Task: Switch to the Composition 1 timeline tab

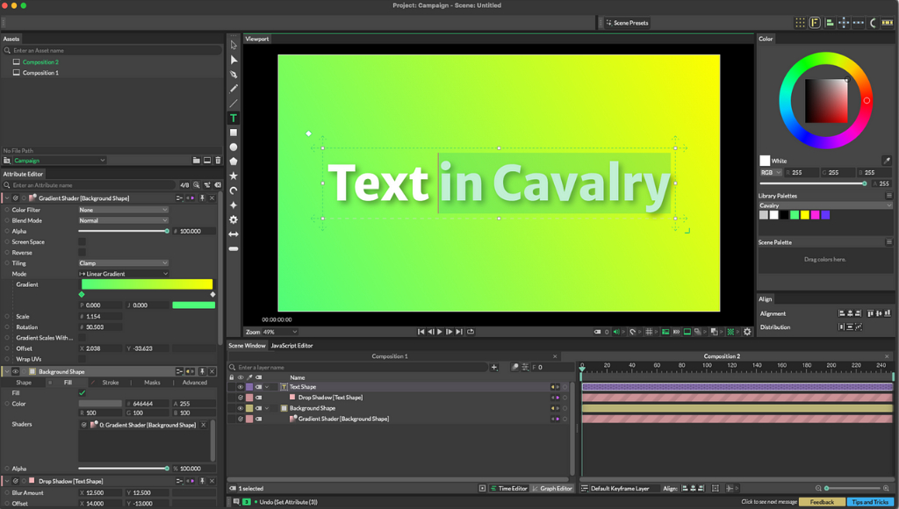Action: pos(389,356)
